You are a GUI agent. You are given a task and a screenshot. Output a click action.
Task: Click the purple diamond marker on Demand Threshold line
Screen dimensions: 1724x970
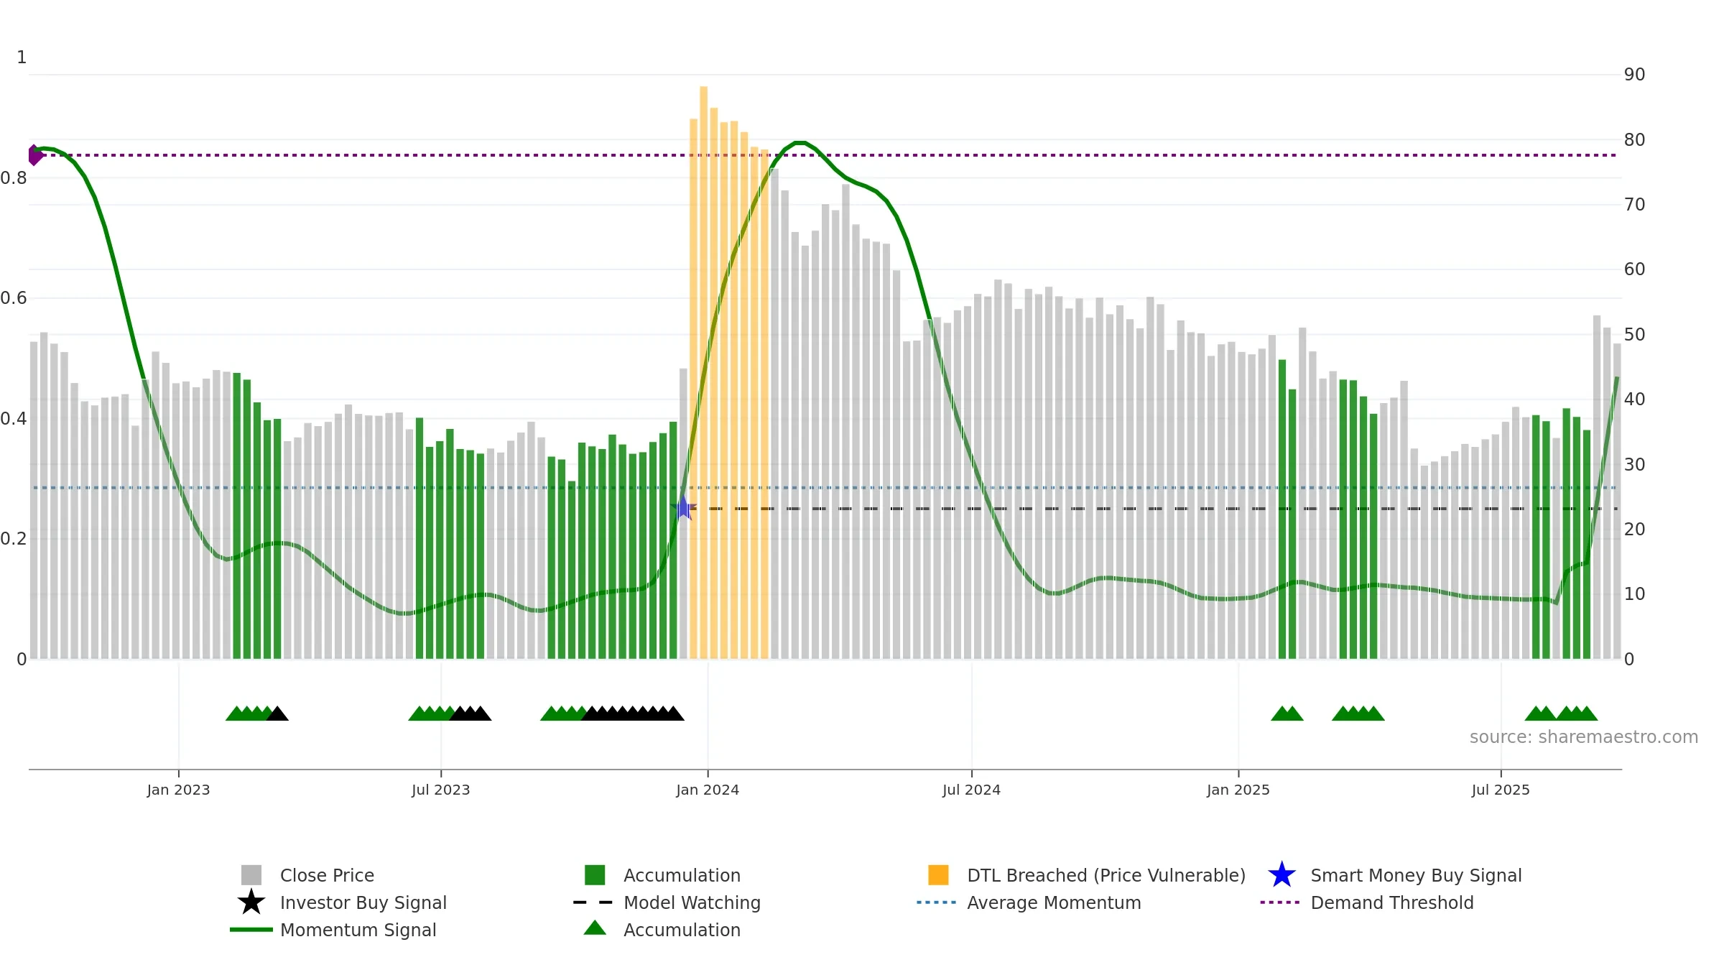pyautogui.click(x=35, y=154)
